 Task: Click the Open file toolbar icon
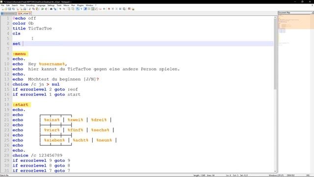6,9
